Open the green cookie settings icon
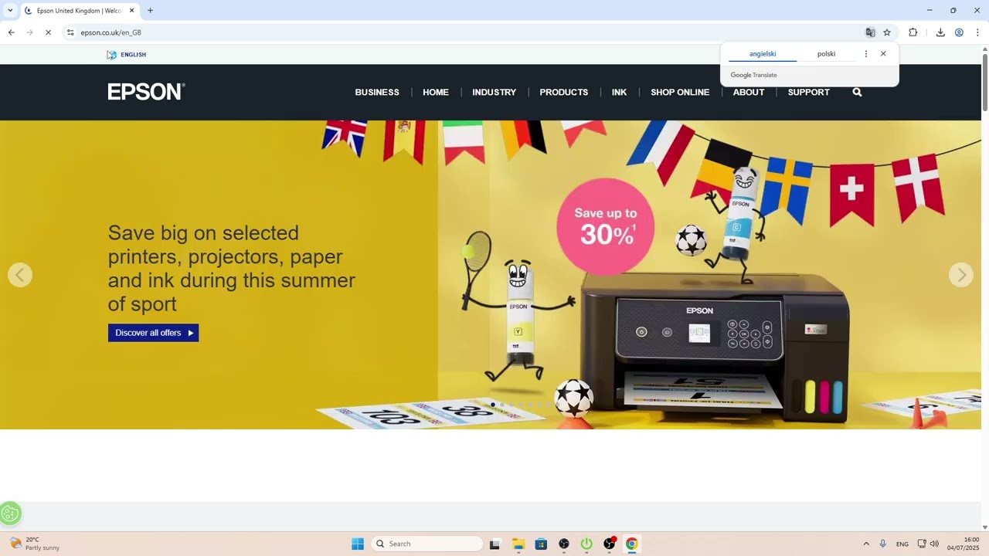The image size is (989, 556). click(x=10, y=513)
